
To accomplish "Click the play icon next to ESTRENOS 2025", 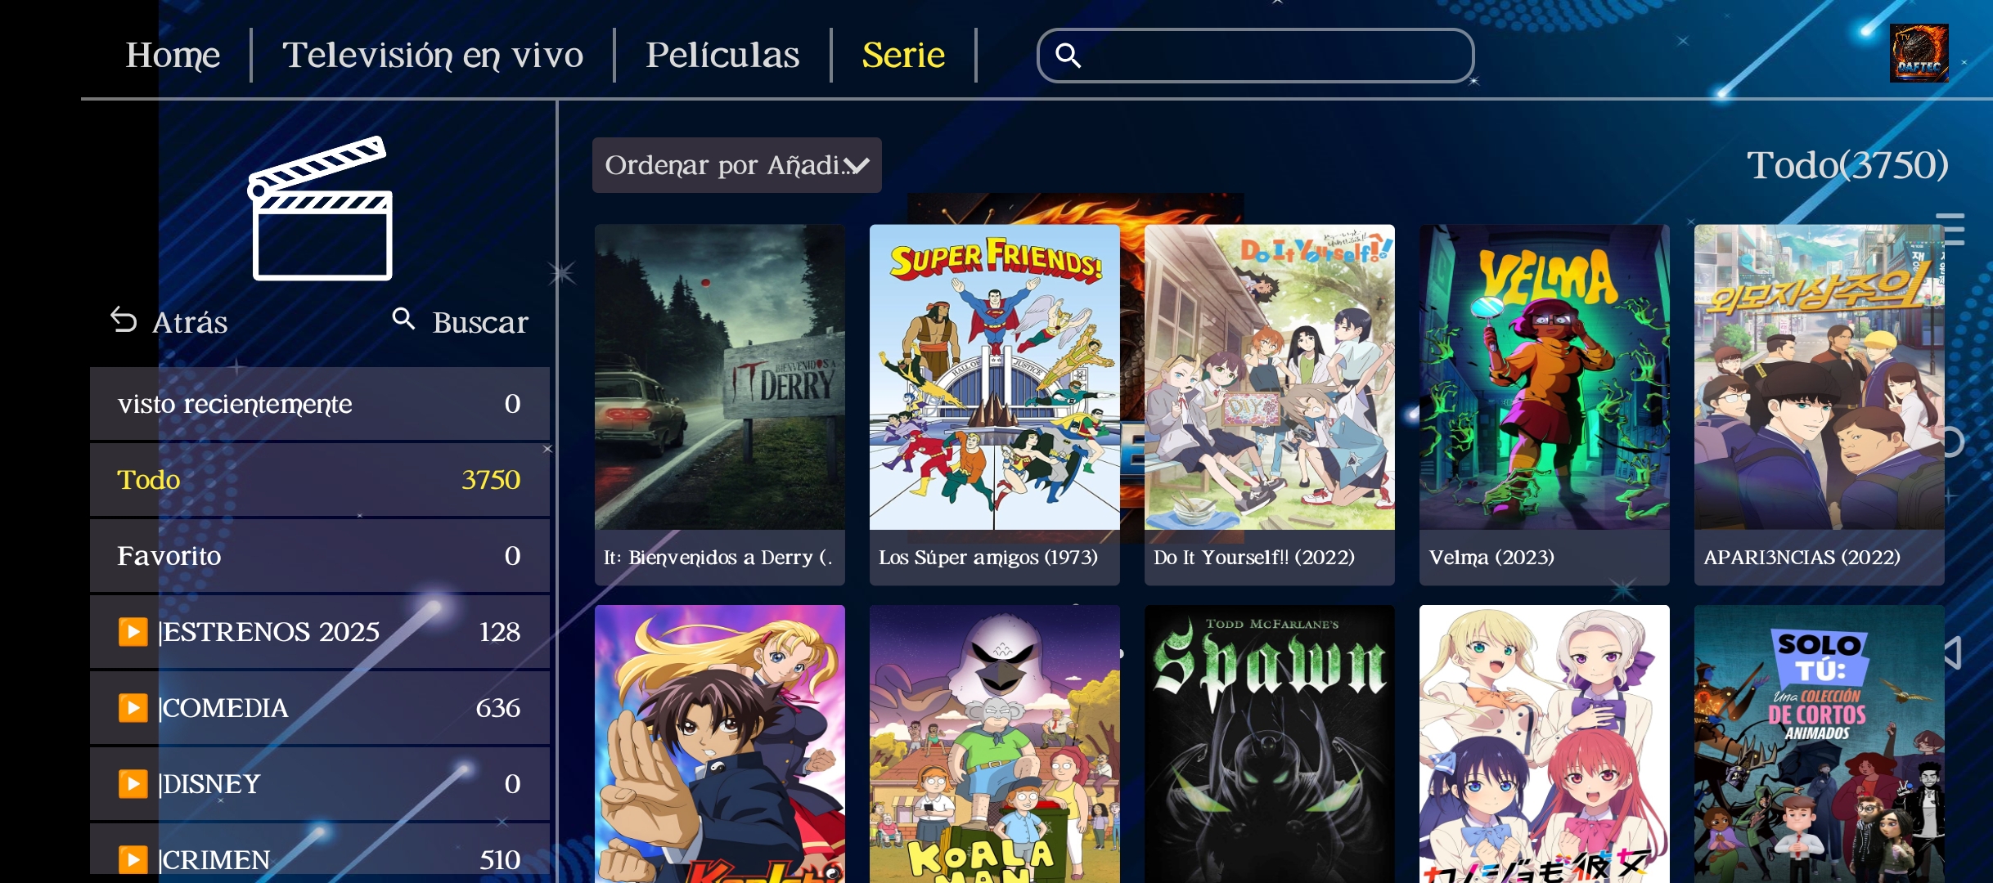I will tap(133, 631).
